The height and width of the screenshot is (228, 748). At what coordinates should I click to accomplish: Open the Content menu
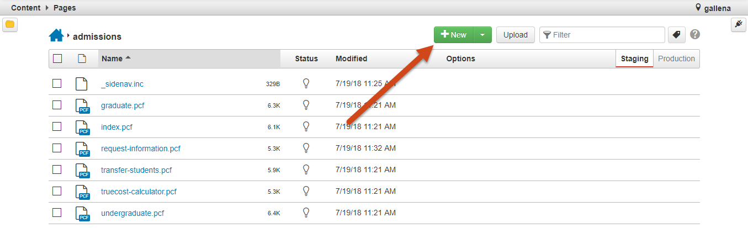point(25,8)
